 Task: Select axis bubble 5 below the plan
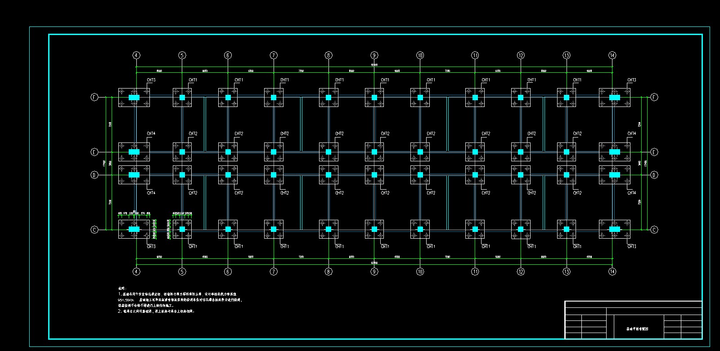pos(182,271)
